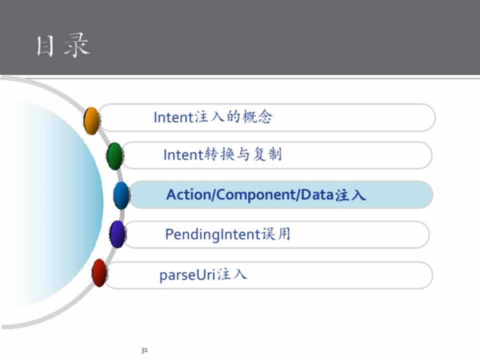
Task: Select the green orb next to Intent转换与复制
Action: (114, 156)
